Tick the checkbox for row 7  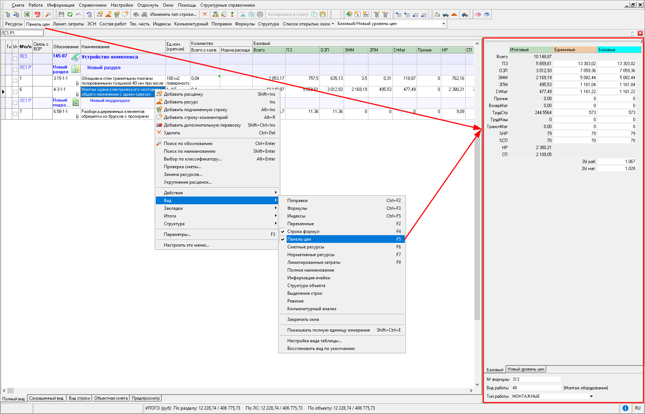[15, 114]
